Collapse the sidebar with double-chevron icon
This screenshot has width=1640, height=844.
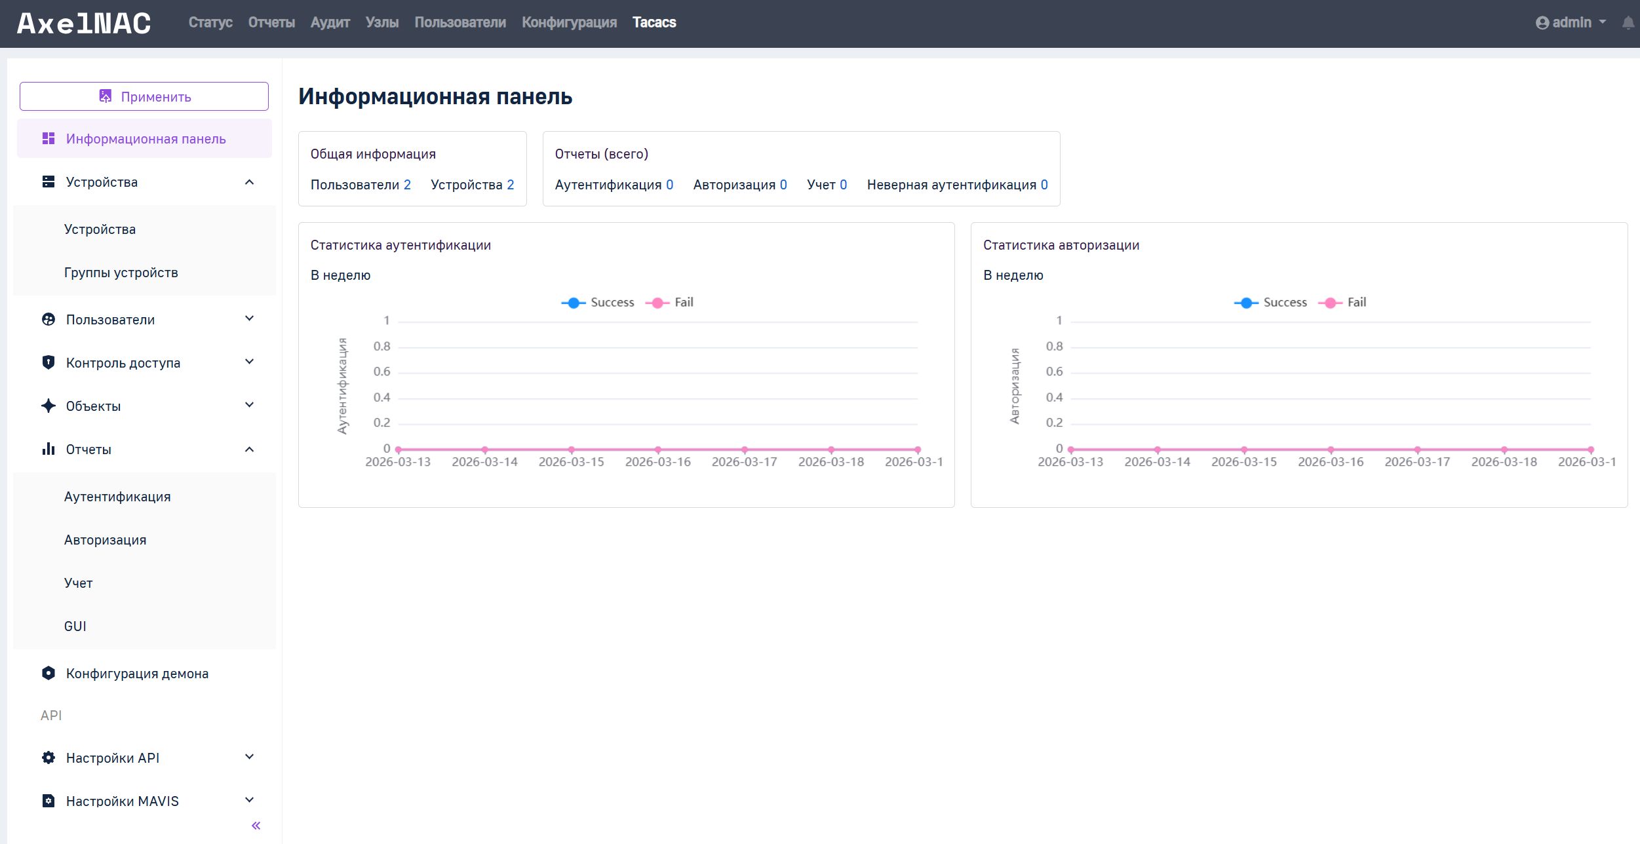(x=256, y=826)
